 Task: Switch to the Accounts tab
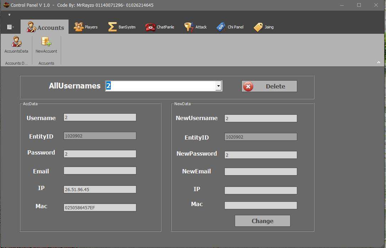click(44, 27)
